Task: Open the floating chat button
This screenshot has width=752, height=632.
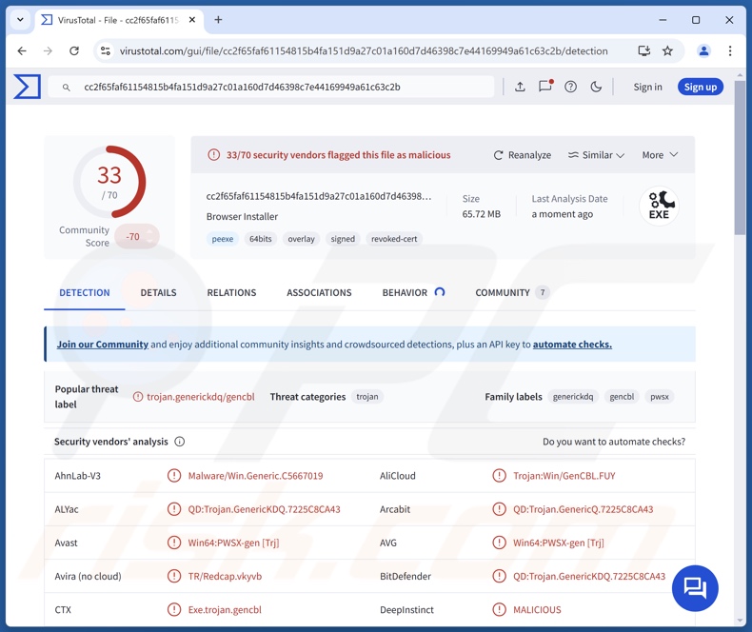Action: pyautogui.click(x=695, y=588)
